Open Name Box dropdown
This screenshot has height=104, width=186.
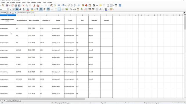tap(7, 13)
